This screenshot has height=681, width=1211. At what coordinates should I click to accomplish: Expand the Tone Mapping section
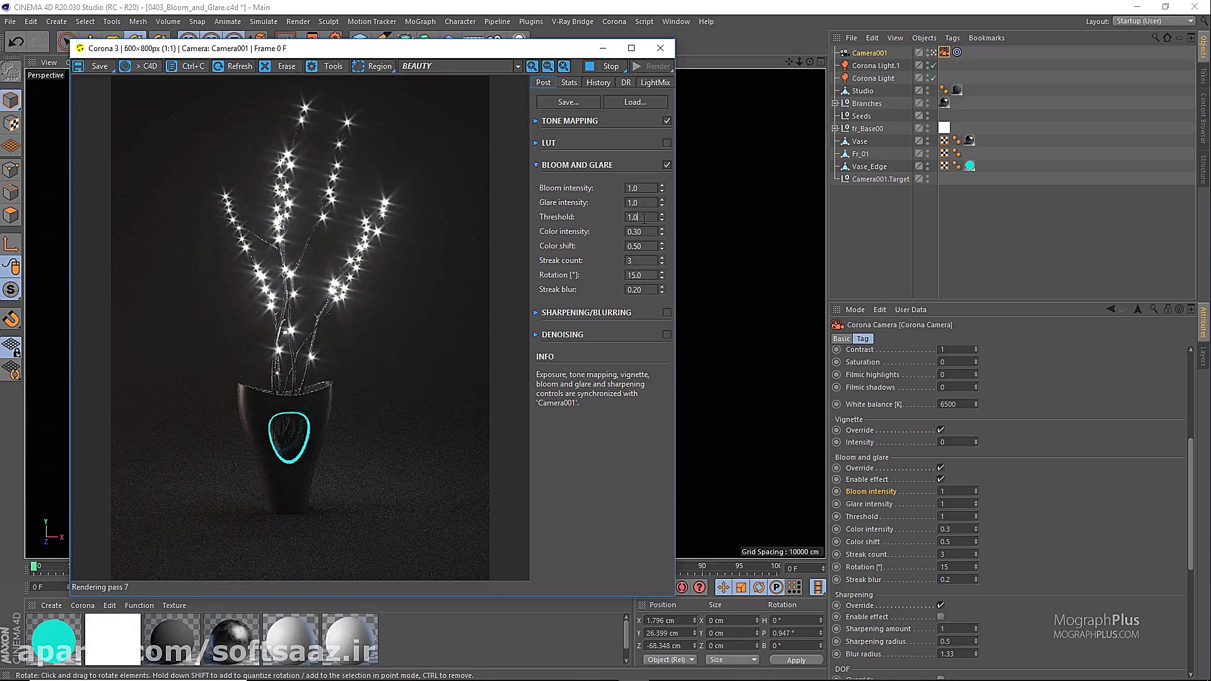[x=536, y=121]
